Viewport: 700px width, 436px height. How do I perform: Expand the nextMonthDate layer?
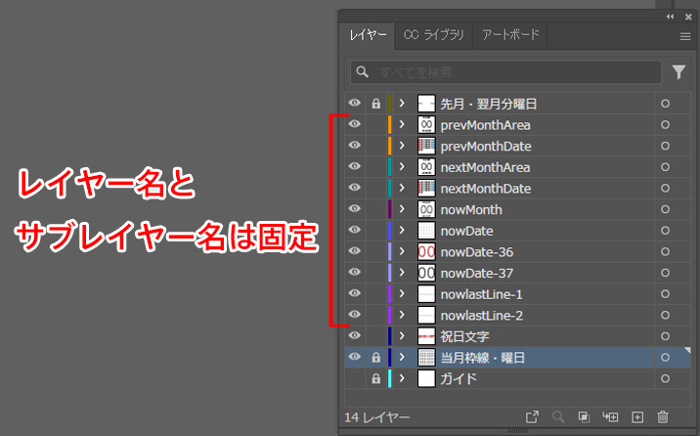tap(402, 188)
